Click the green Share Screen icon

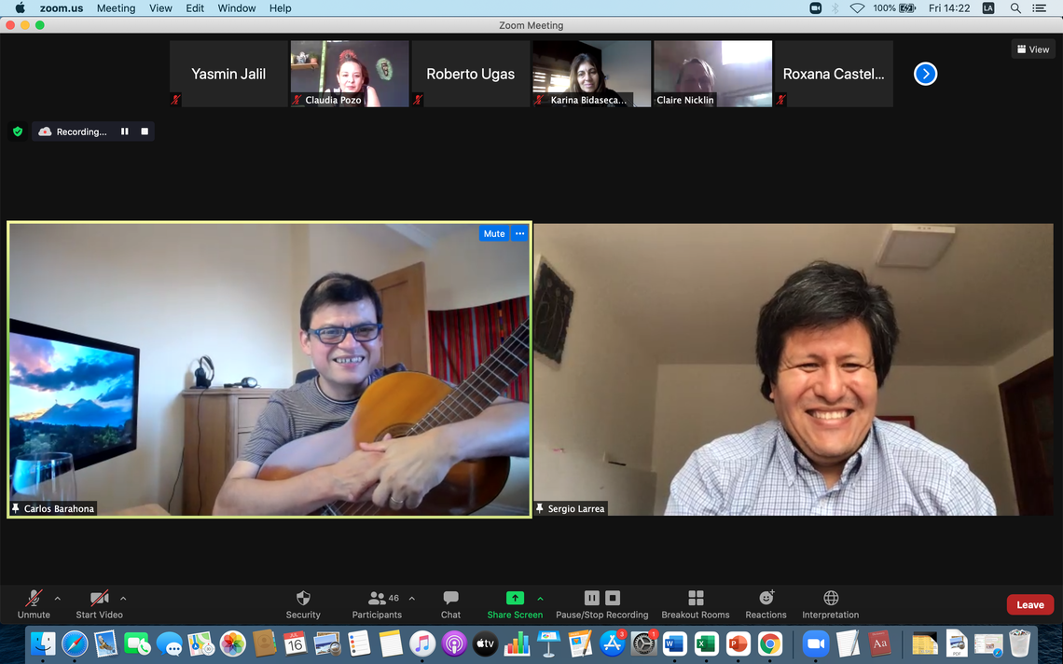515,599
